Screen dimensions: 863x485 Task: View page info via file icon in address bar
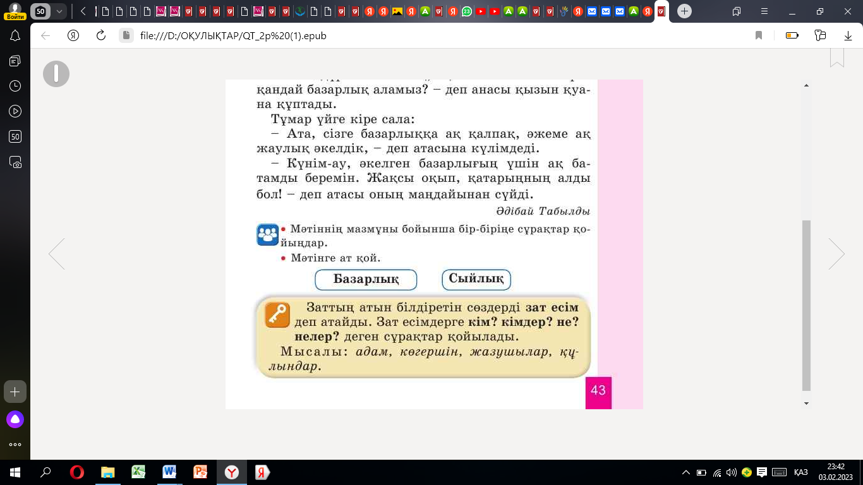126,36
